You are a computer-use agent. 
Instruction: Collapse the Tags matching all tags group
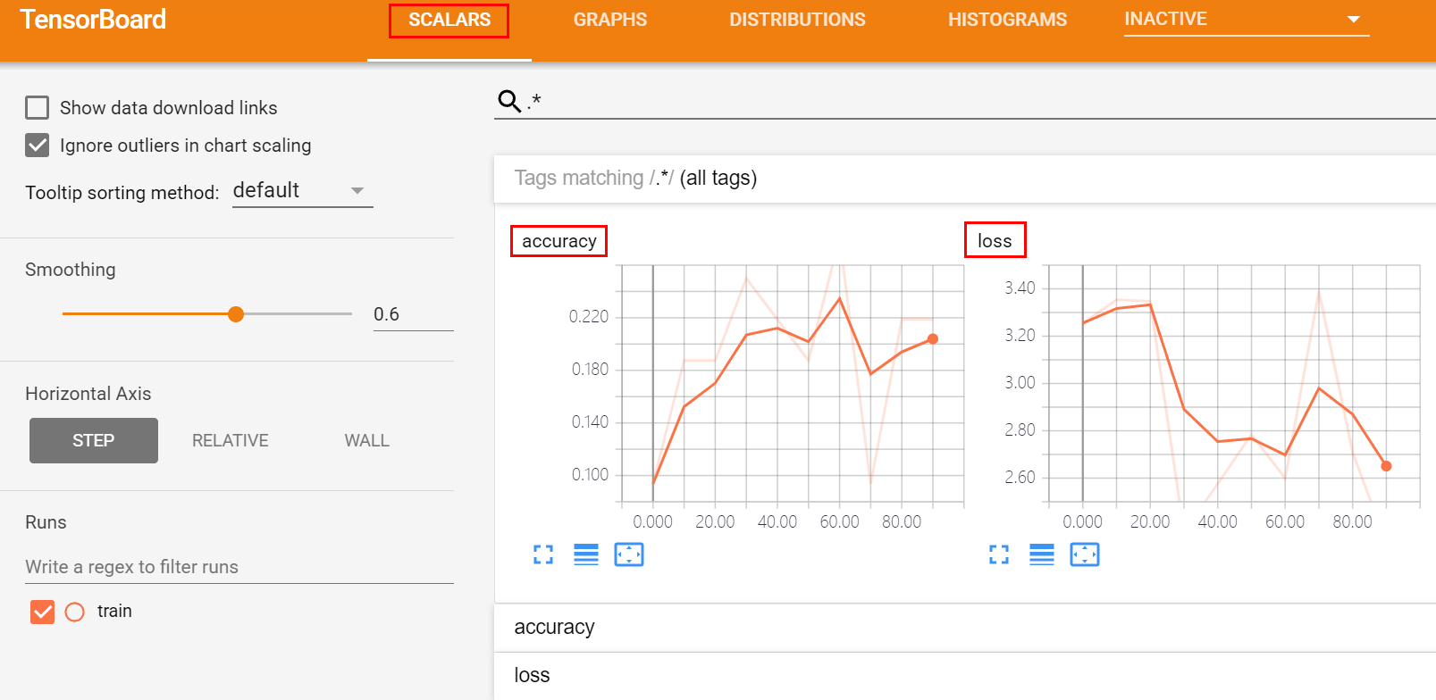coord(965,179)
